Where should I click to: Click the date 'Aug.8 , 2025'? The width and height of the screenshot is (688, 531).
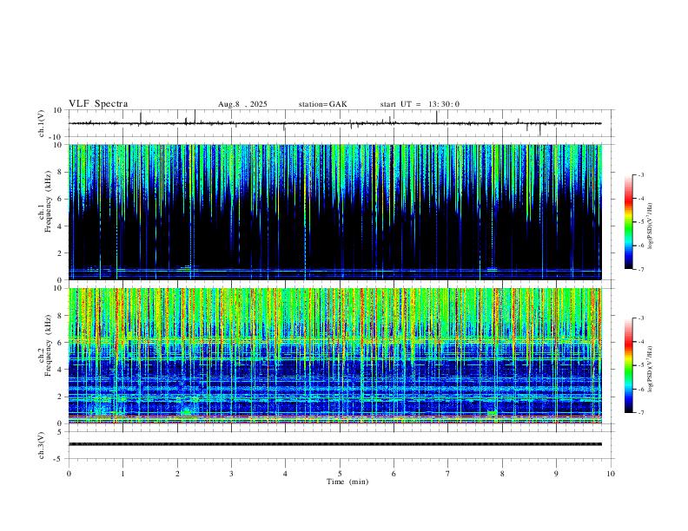coord(242,104)
